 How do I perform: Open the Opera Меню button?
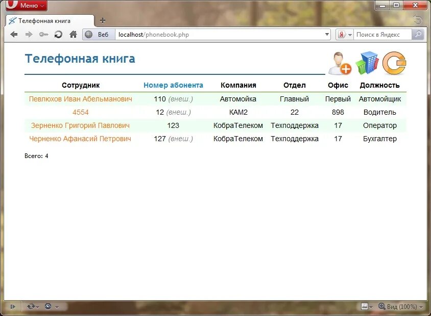tap(27, 5)
